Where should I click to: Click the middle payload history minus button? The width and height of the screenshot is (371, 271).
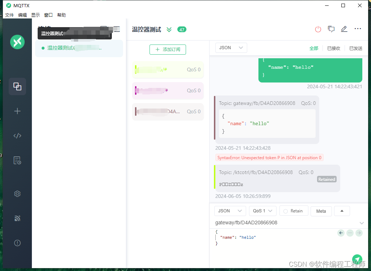click(350, 233)
